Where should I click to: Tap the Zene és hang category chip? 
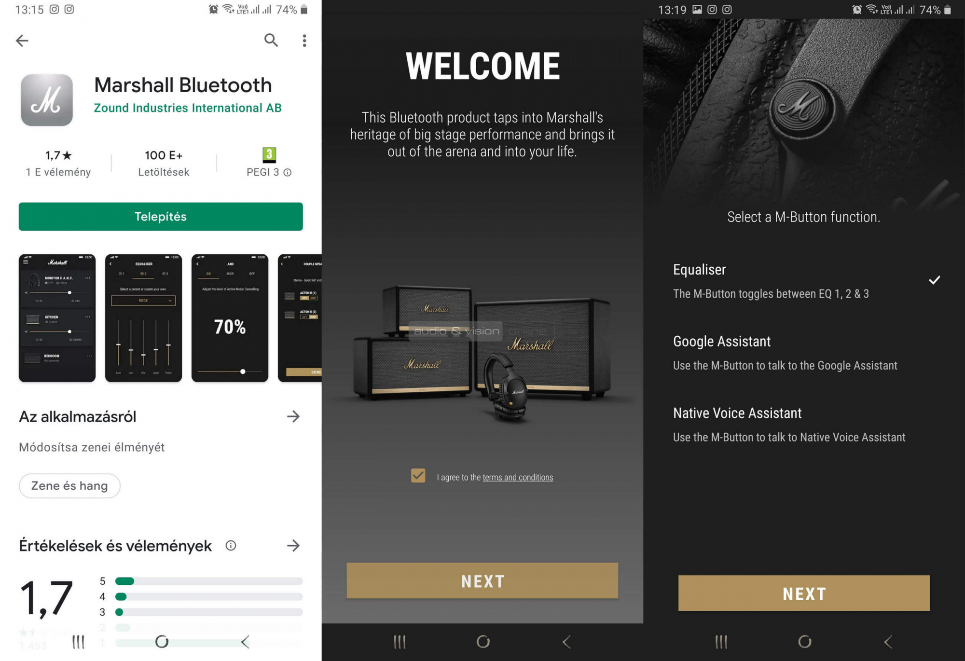click(x=69, y=486)
